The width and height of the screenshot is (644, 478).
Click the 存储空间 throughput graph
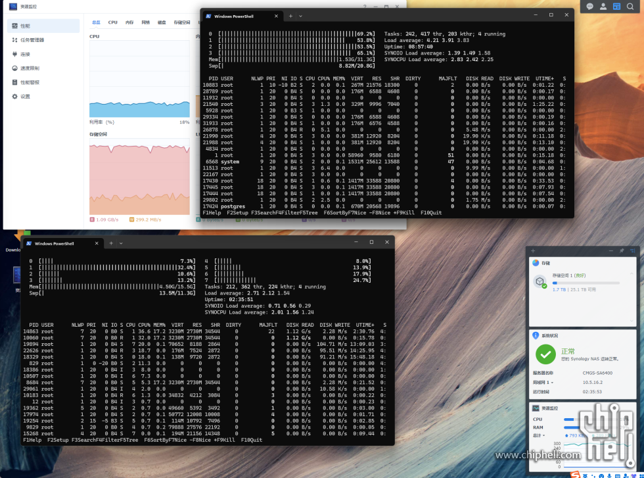tap(139, 177)
